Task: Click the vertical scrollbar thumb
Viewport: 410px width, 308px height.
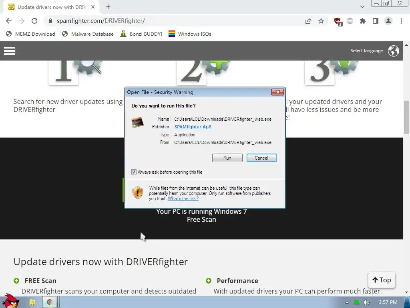Action: pos(407,117)
